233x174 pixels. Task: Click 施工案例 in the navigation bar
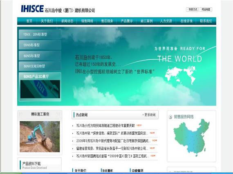point(146,21)
